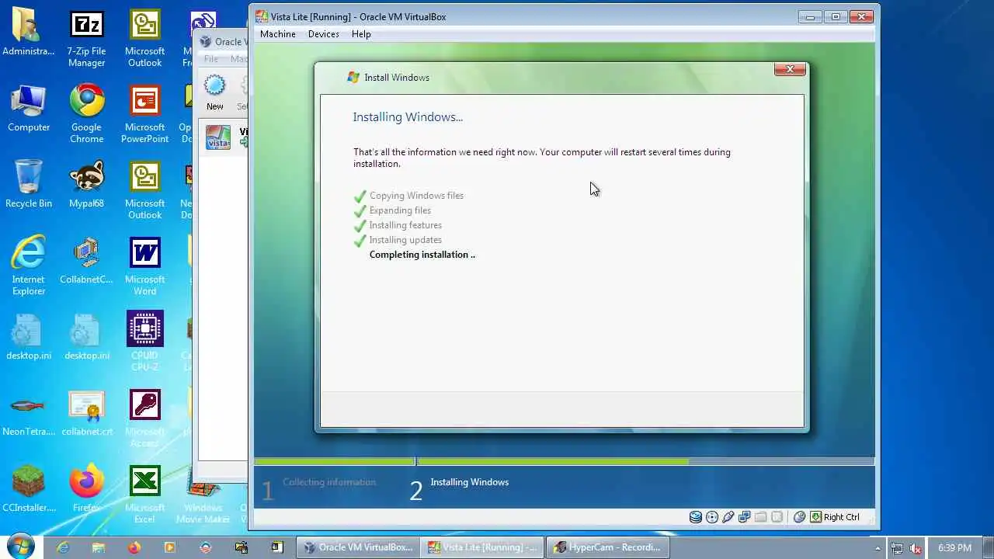Switch to HyperCam Recording taskbar button
Screen dimensions: 994x559
(x=608, y=547)
